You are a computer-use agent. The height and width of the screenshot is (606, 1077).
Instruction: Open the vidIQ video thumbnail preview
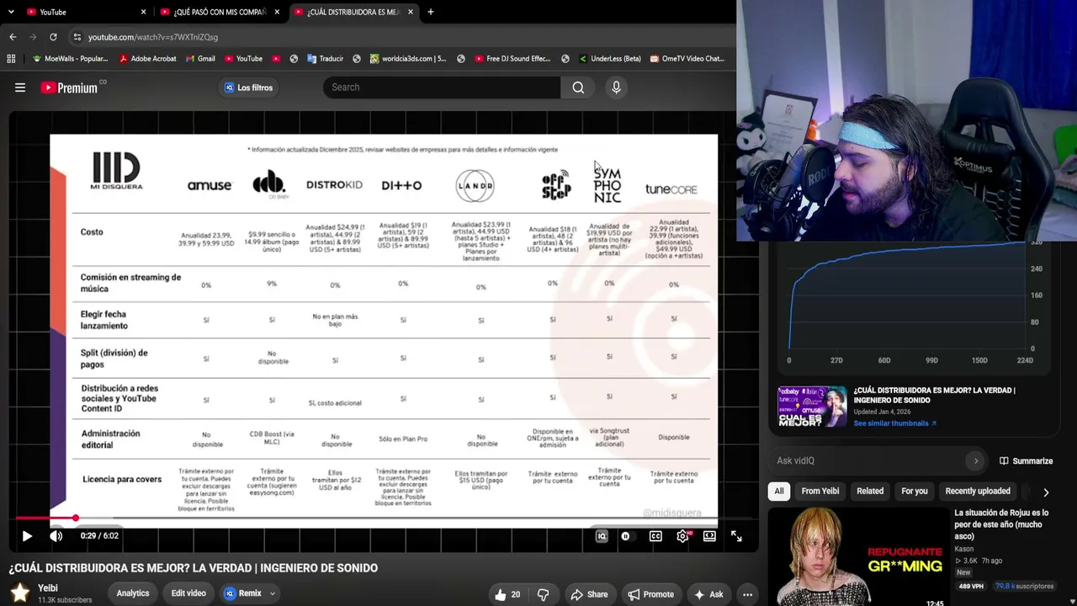812,407
